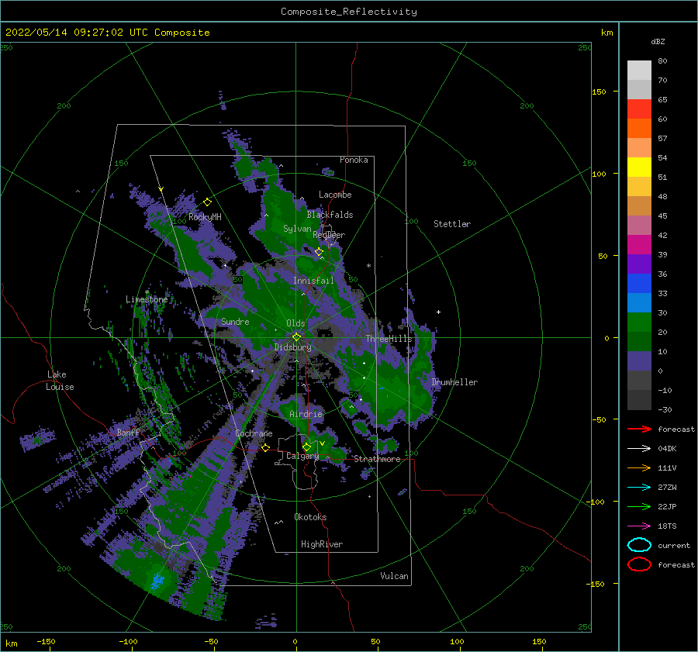Click the white asterisk above Limestone
The height and width of the screenshot is (652, 698).
point(147,292)
